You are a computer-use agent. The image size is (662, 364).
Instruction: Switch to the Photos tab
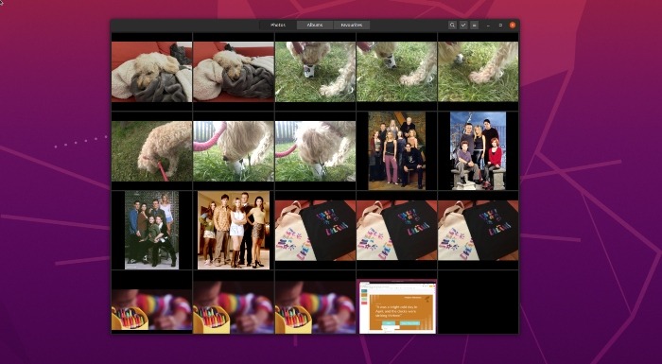pyautogui.click(x=278, y=26)
